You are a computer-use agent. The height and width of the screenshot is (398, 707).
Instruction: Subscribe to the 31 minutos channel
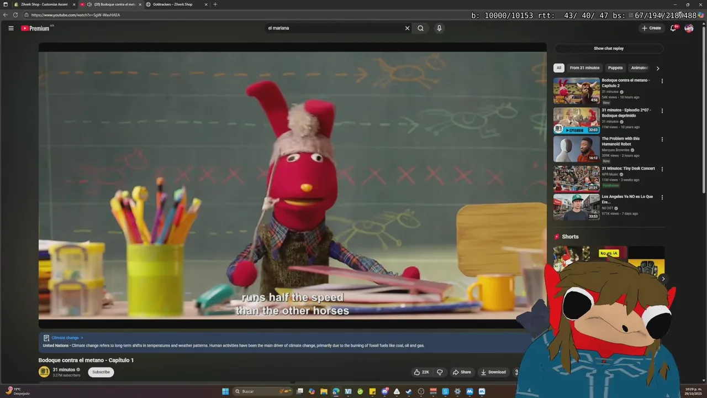[101, 372]
